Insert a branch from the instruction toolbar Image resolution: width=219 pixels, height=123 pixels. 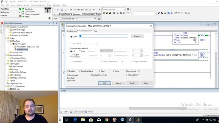[62, 10]
